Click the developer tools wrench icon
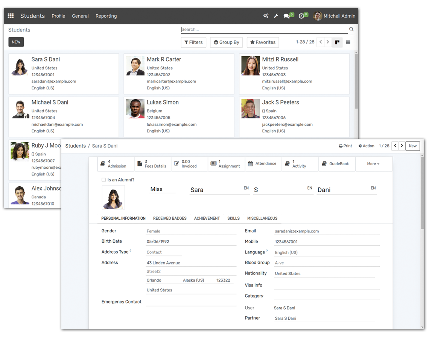This screenshot has height=338, width=429. (276, 16)
